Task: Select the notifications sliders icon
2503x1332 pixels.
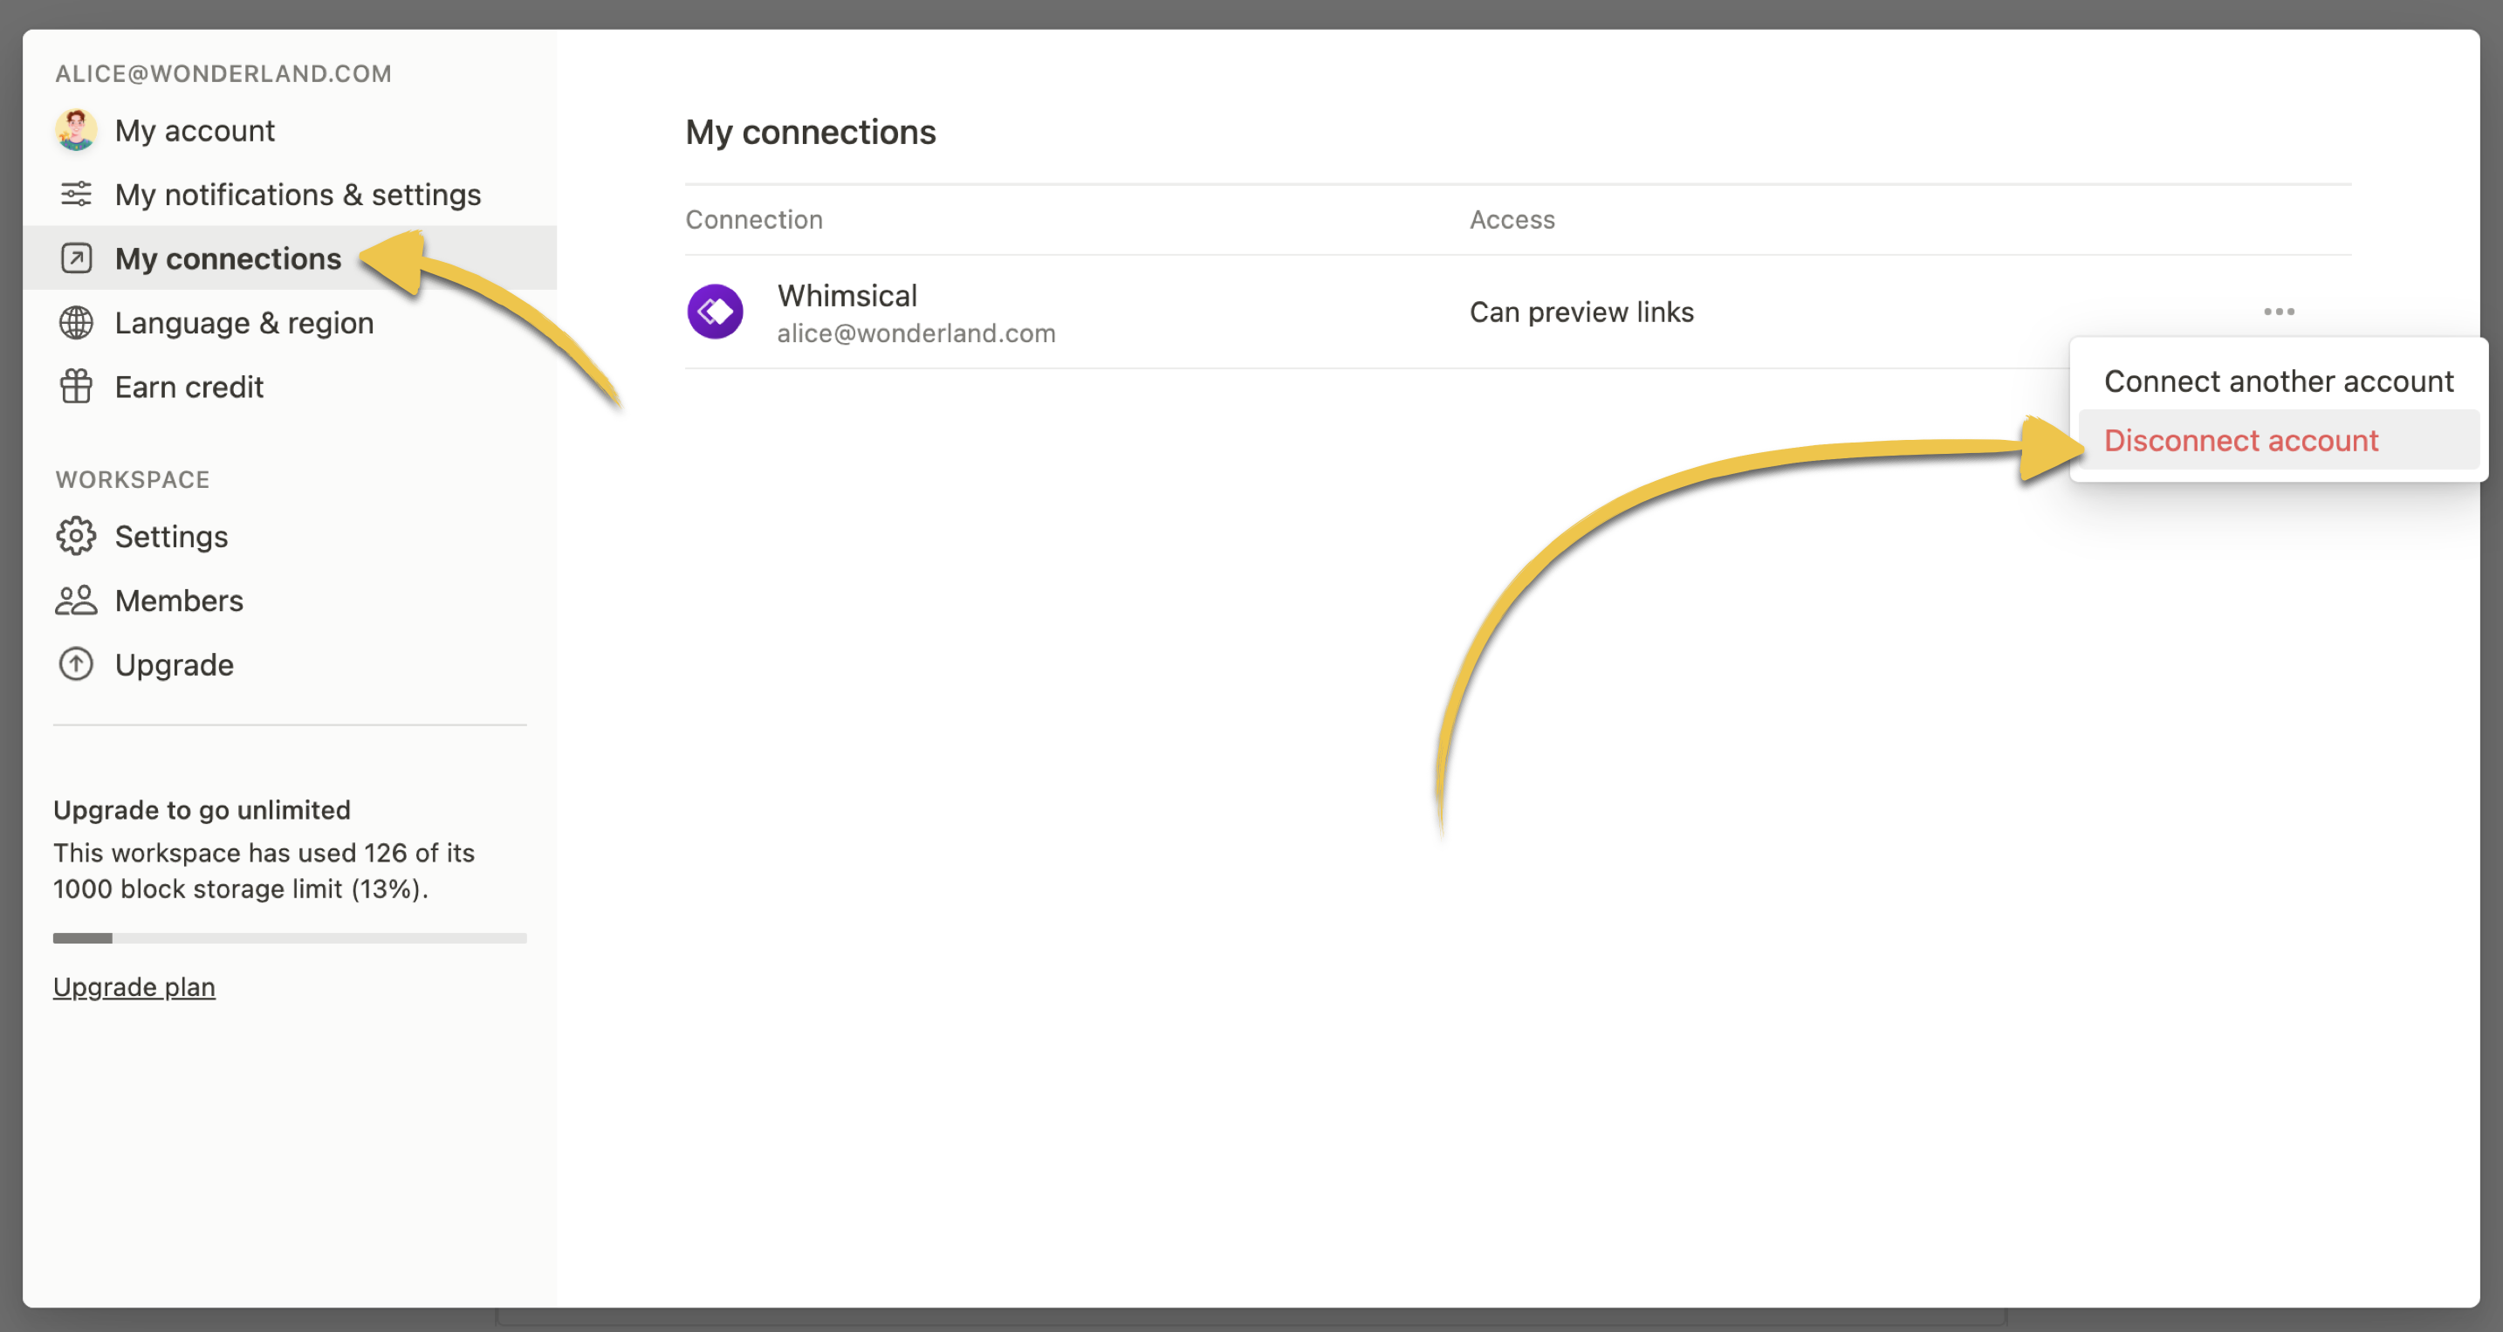Action: coord(75,195)
